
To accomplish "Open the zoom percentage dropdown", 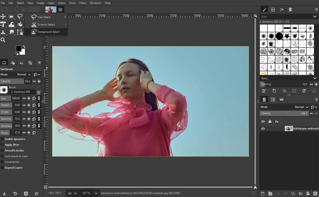I will click(x=96, y=193).
